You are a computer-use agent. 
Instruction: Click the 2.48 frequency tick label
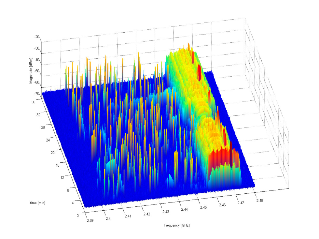pyautogui.click(x=260, y=201)
